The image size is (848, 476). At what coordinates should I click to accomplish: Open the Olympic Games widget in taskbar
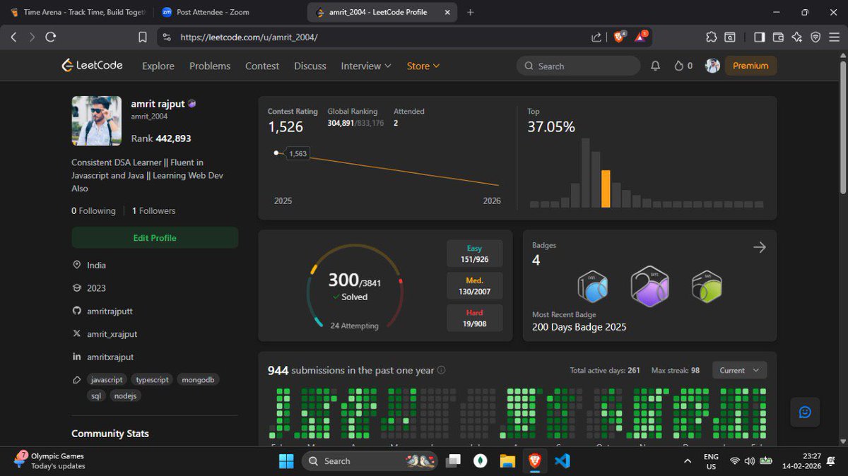[x=49, y=461]
